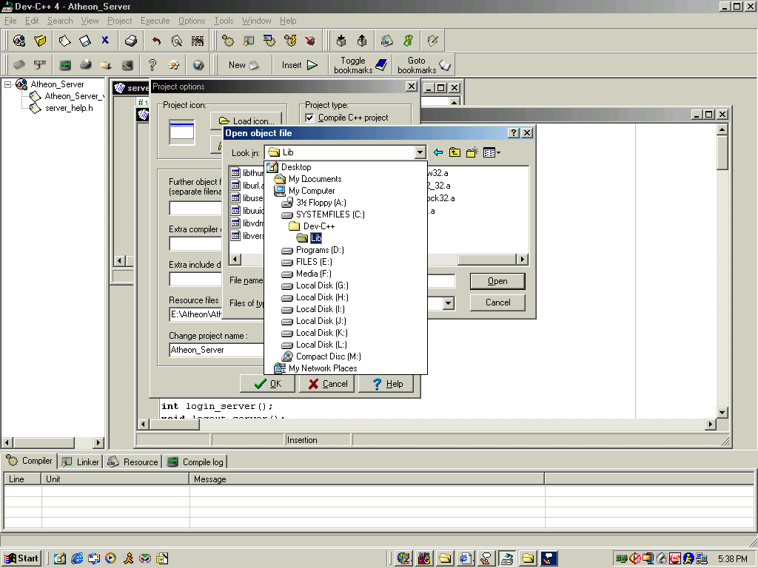Create a new folder in the Open dialog
Viewport: 758px width, 568px height.
(x=472, y=152)
